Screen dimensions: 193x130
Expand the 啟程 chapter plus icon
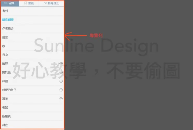[x=61, y=64]
